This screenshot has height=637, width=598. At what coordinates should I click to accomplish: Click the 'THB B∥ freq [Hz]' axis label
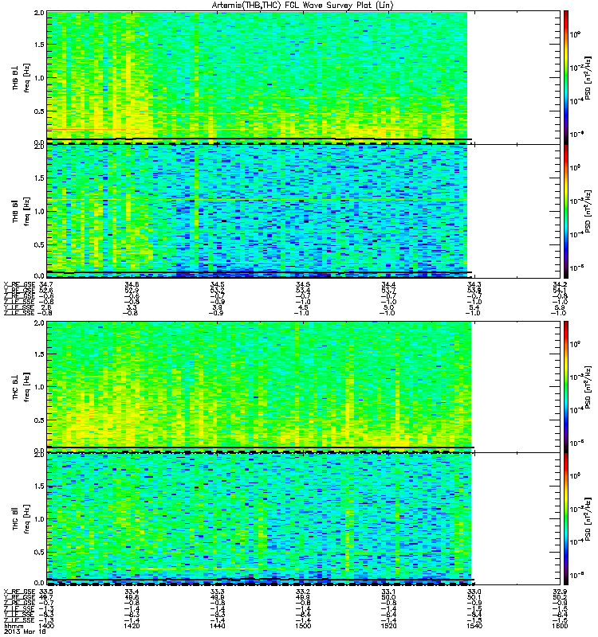21,211
